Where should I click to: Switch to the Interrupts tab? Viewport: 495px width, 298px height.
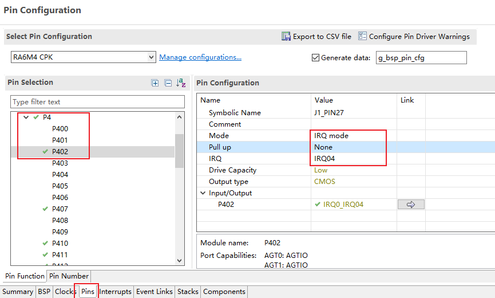116,292
